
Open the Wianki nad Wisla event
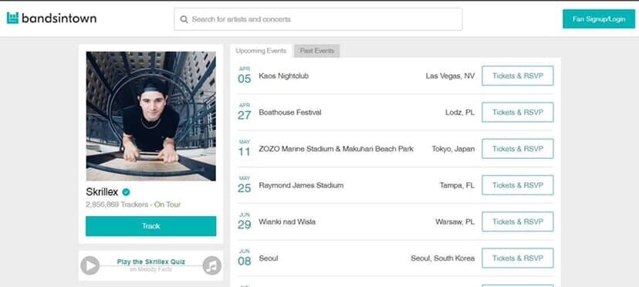287,221
